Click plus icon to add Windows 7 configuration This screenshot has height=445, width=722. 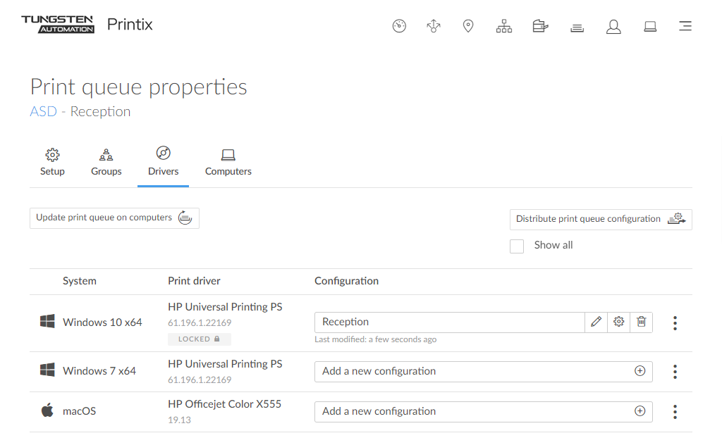[640, 371]
